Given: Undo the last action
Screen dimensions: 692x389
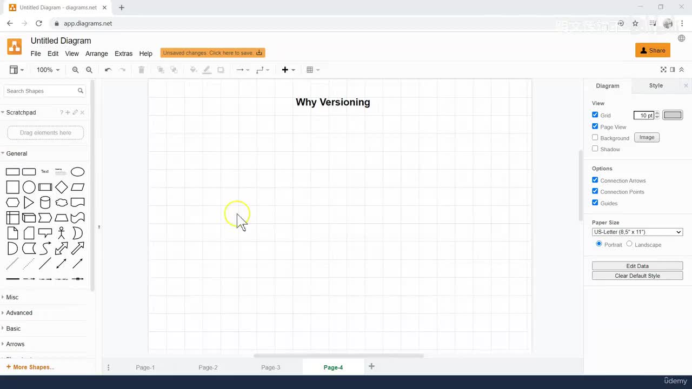Looking at the screenshot, I should coord(108,70).
